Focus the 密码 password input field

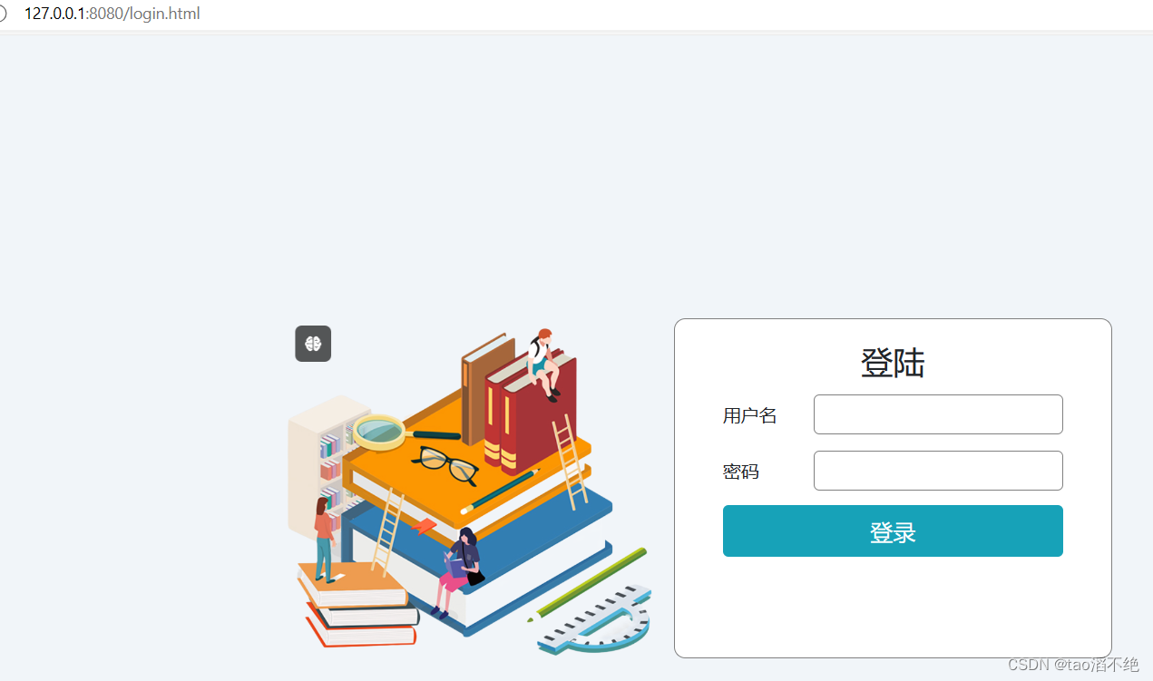click(x=938, y=471)
